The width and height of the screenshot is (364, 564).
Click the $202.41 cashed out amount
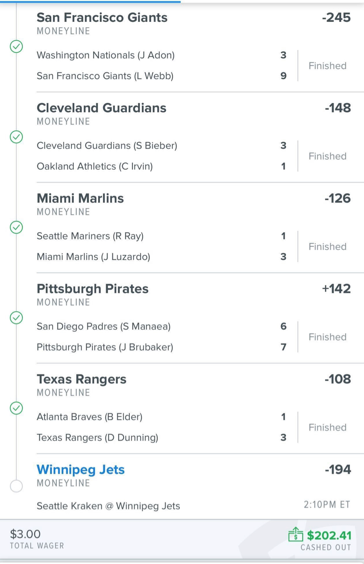329,535
